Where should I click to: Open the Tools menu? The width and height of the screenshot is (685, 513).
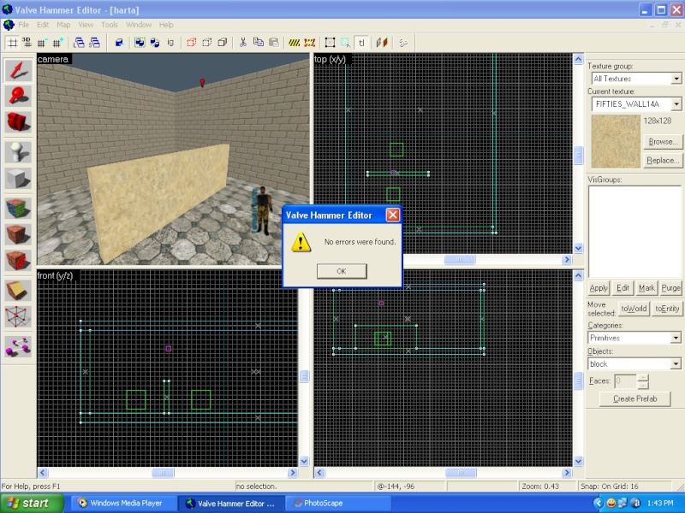click(110, 25)
